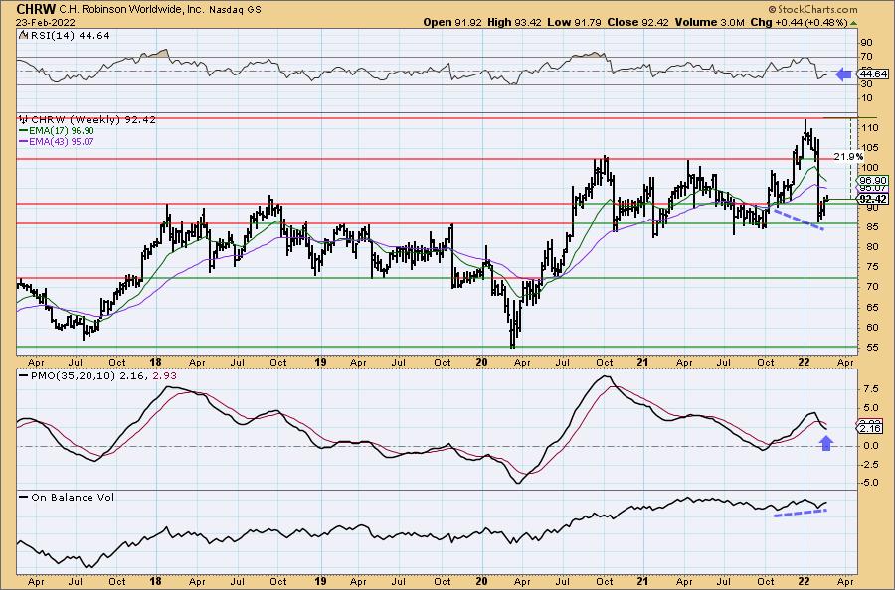
Task: Click the Chg +0.44 (+0.48%) reading
Action: tap(799, 22)
